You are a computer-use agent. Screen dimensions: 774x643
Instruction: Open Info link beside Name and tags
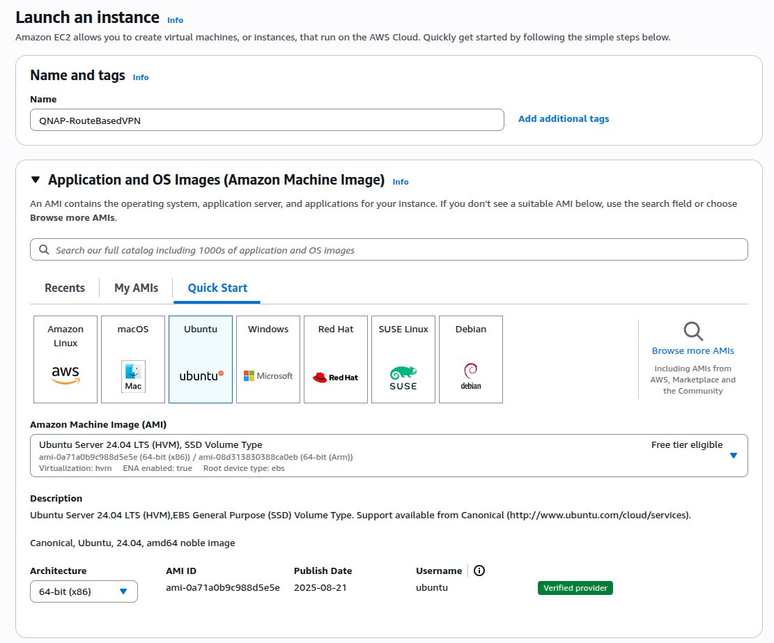click(x=141, y=77)
